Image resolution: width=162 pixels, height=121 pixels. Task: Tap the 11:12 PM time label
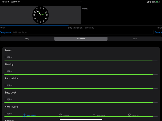pyautogui.click(x=9, y=57)
